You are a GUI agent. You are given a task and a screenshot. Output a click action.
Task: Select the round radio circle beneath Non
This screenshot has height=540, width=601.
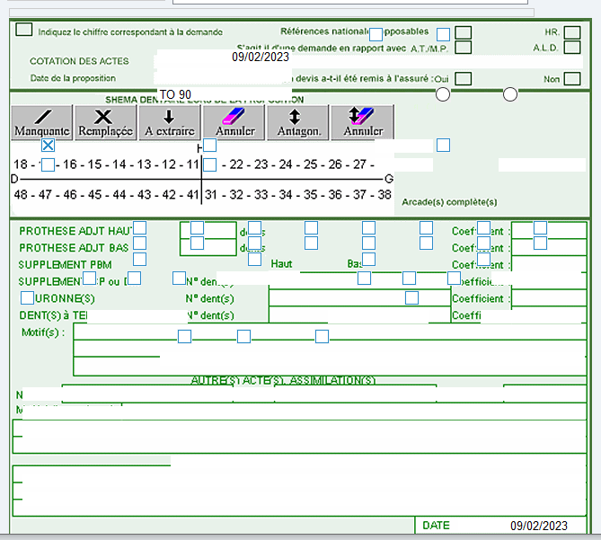coord(510,94)
